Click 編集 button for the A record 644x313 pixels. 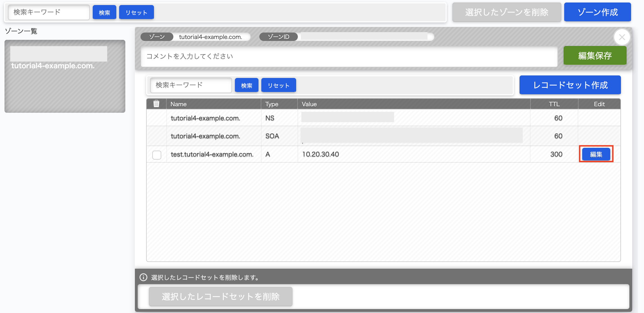coord(596,154)
